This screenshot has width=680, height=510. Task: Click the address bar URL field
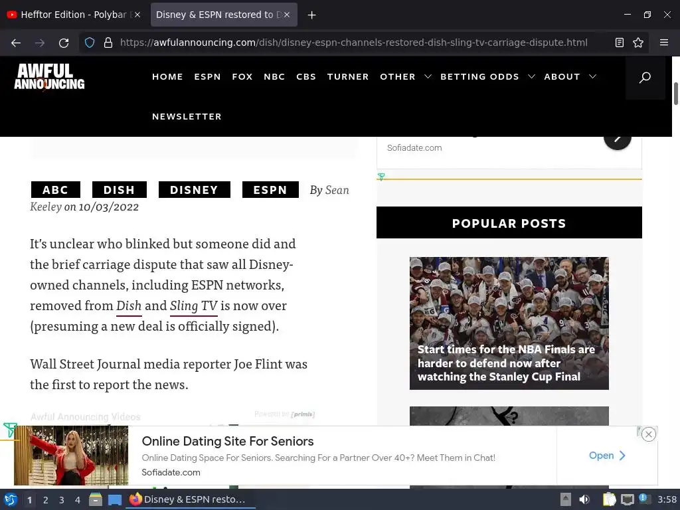point(353,42)
